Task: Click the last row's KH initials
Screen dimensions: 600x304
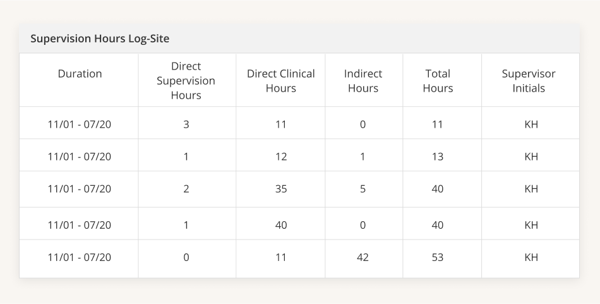Action: point(531,257)
